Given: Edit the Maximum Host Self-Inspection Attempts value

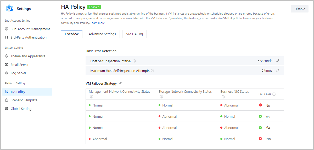Looking at the screenshot, I should tap(278, 70).
